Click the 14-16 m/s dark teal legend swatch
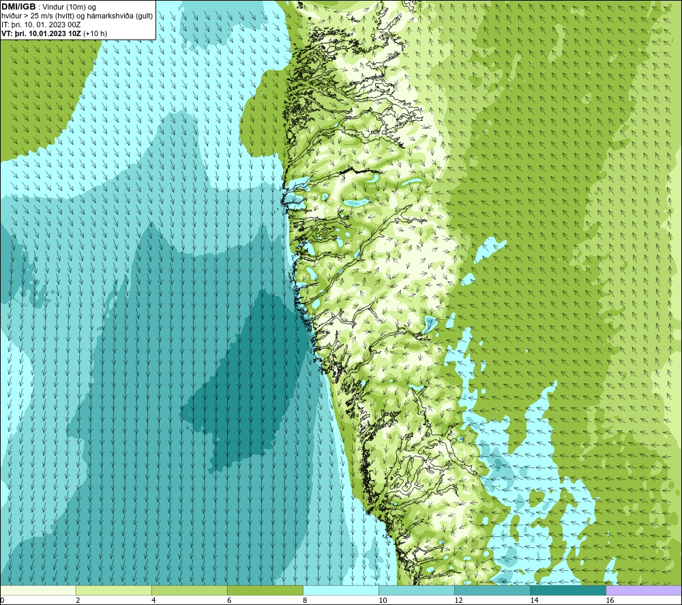 [x=568, y=591]
